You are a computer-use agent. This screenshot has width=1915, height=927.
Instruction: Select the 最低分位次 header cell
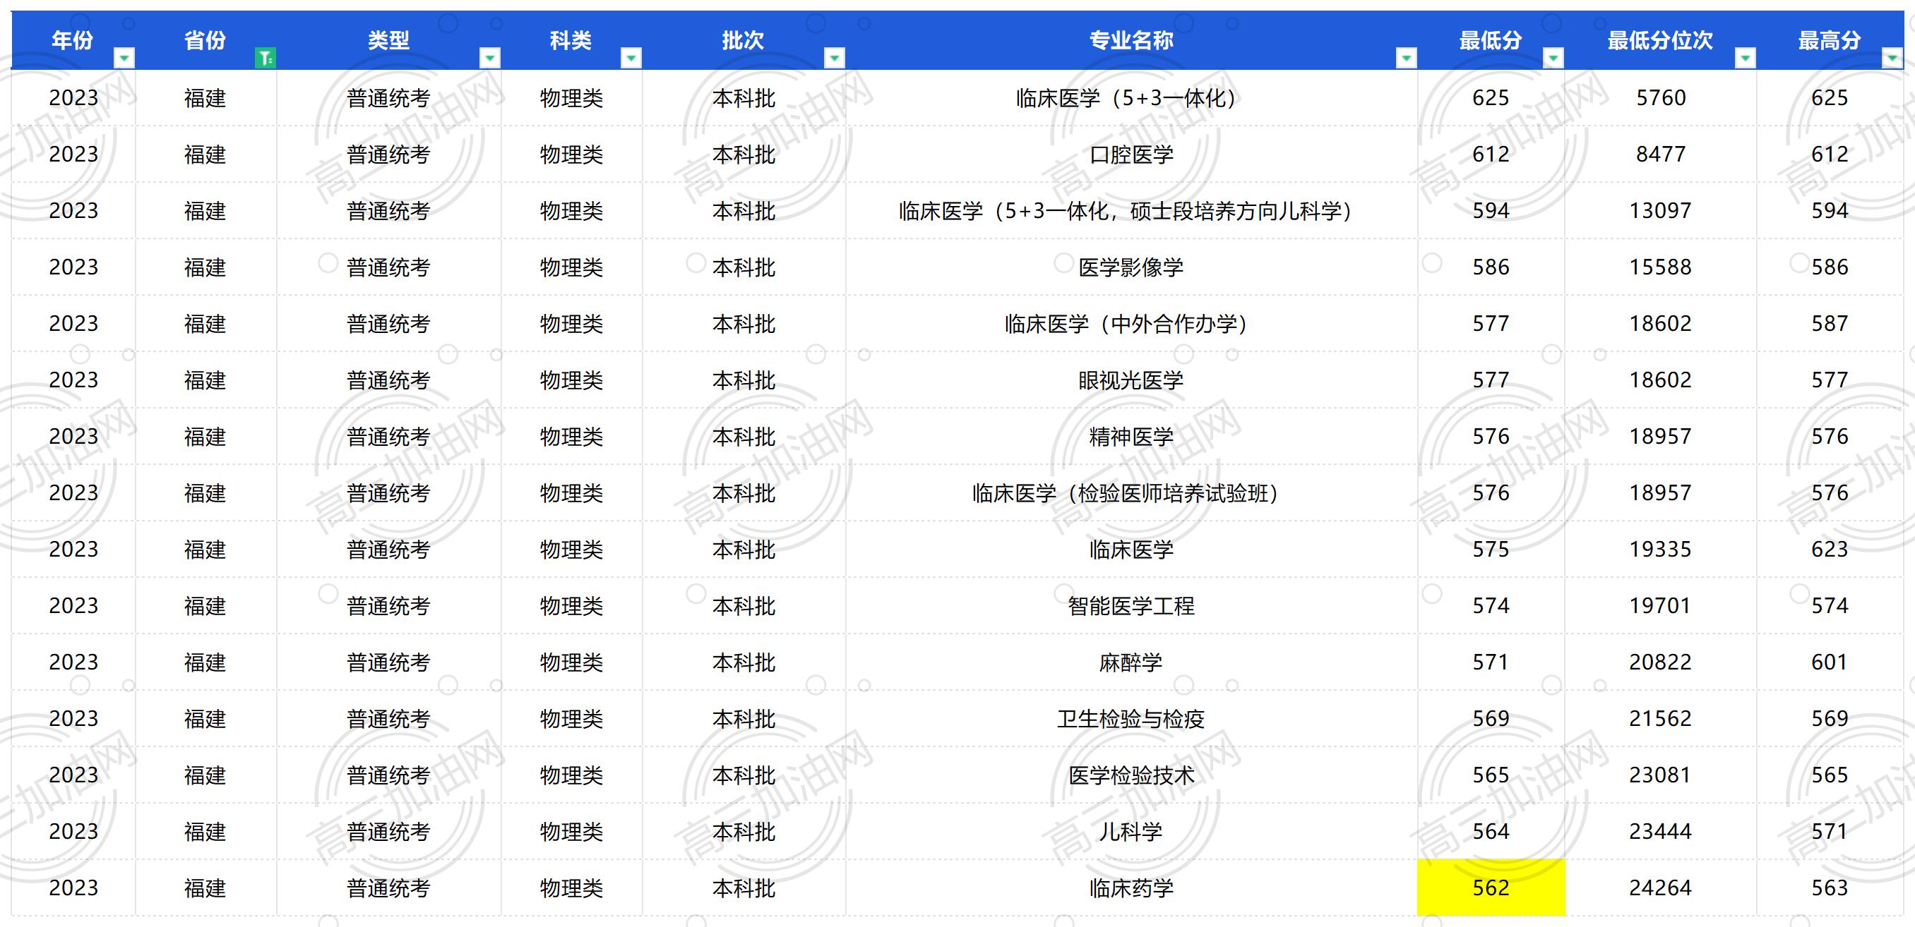1661,40
